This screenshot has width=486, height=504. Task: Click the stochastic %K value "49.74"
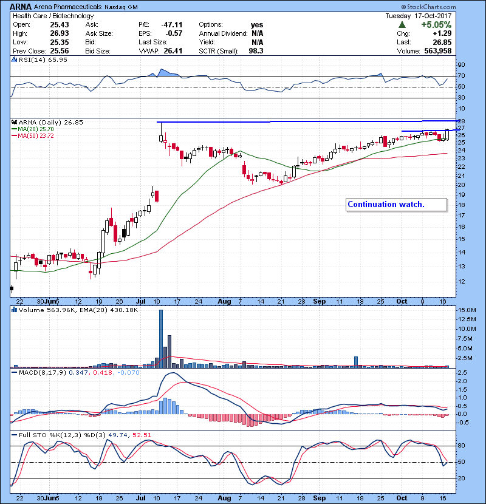(x=118, y=435)
